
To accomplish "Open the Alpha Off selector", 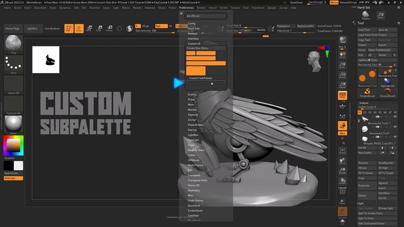I will pyautogui.click(x=13, y=84).
